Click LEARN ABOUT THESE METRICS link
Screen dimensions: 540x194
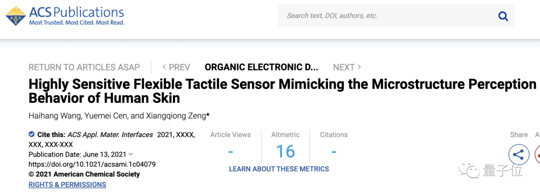(279, 169)
